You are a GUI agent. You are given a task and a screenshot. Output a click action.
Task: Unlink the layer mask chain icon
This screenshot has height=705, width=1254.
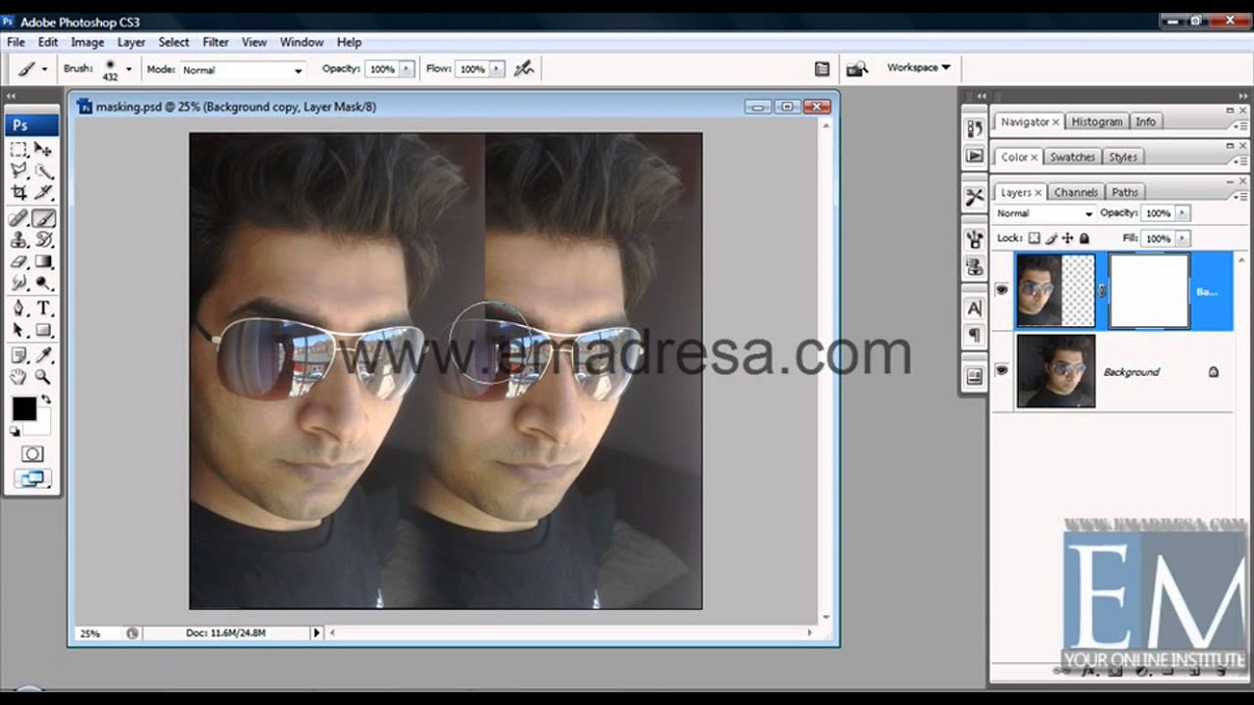pos(1102,291)
